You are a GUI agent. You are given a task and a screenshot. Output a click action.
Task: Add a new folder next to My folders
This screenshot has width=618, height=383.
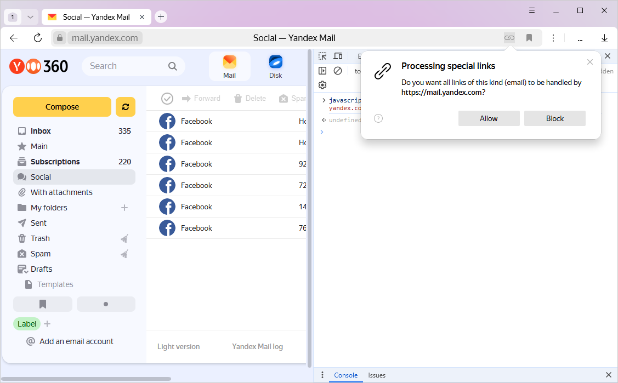coord(124,208)
